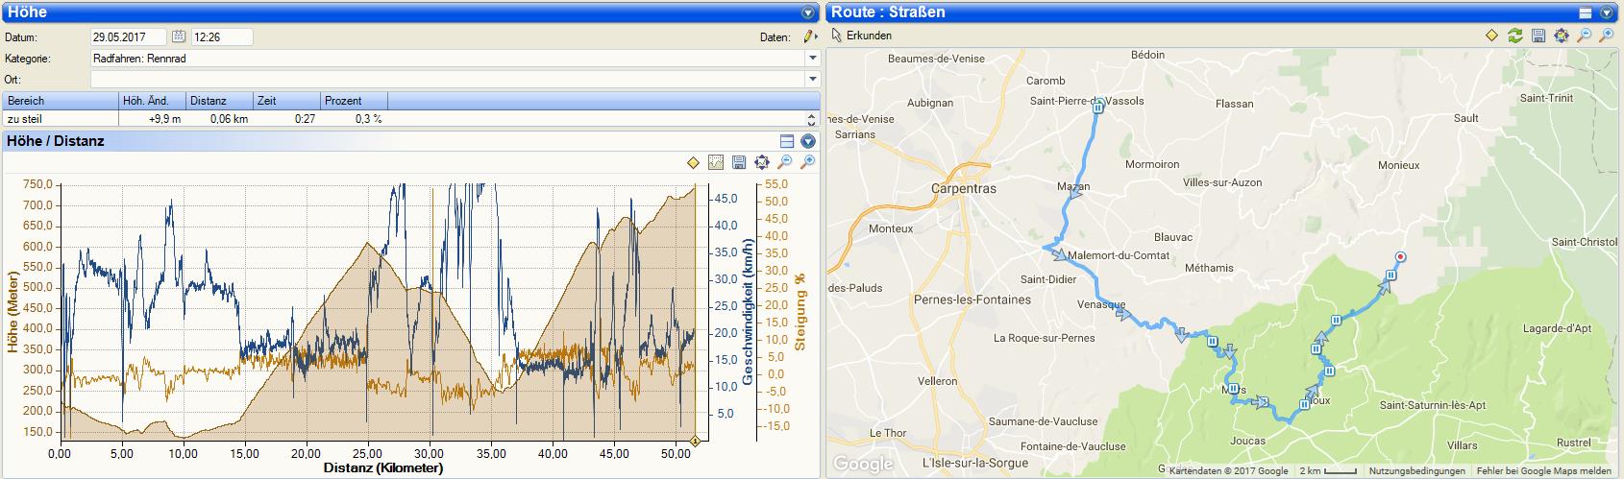Open chart settings gear in elevation toolbar
1624x479 pixels.
(762, 162)
